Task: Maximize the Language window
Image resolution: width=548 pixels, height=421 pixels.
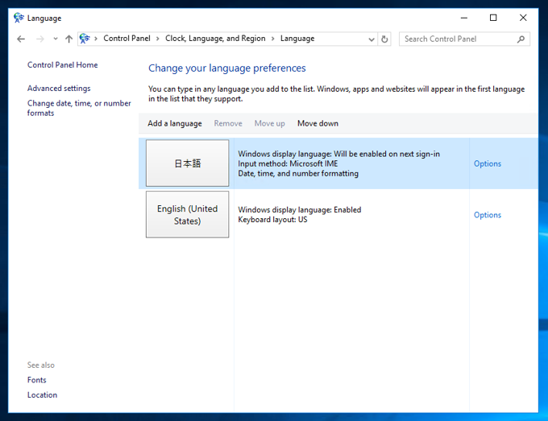Action: coord(493,18)
